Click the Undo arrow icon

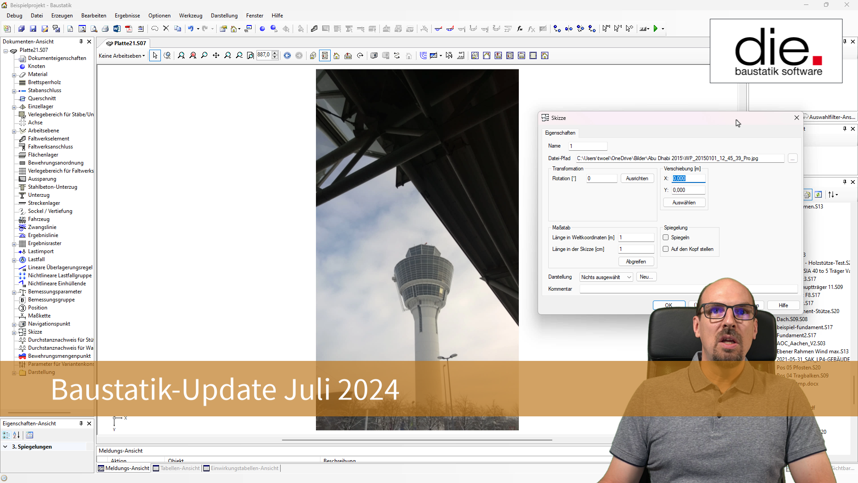point(191,29)
